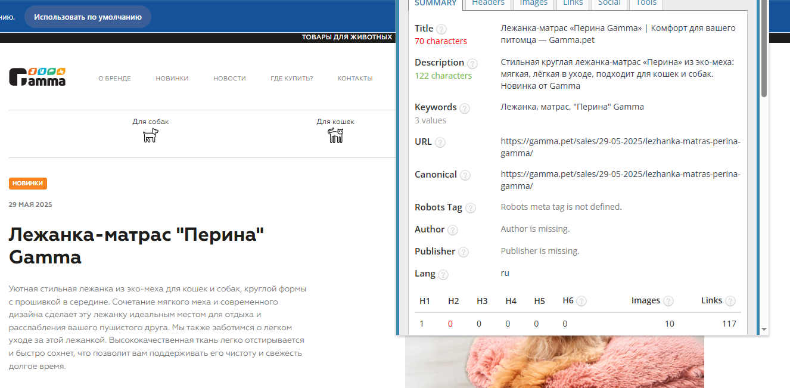790x388 pixels.
Task: Click the '29 МАЯ 2025' date
Action: (x=30, y=204)
